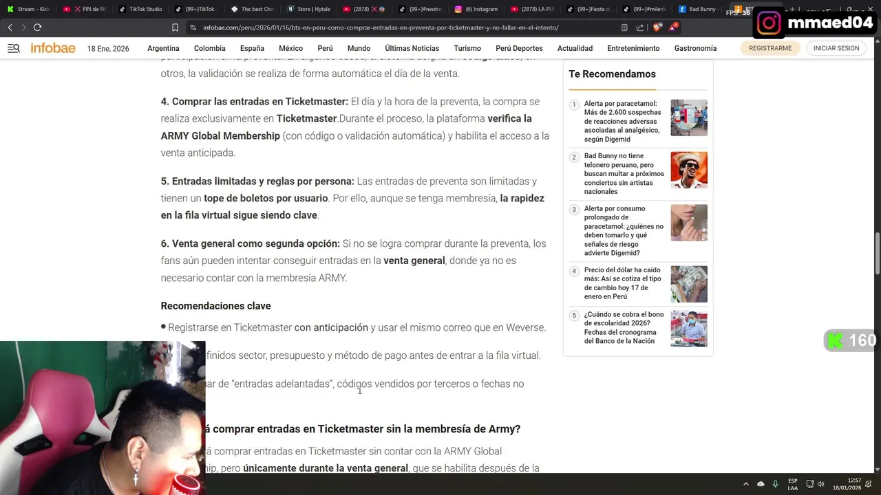881x495 pixels.
Task: Open 'Precio del dólar ha caído más' article
Action: click(x=623, y=283)
